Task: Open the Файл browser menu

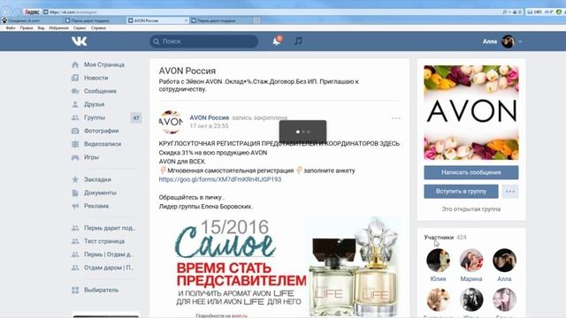Action: click(x=11, y=27)
